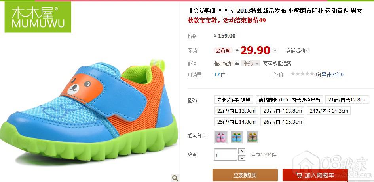The width and height of the screenshot is (374, 182).
Task: Choose size 24码/内长14.3cm
Action: coord(328,111)
